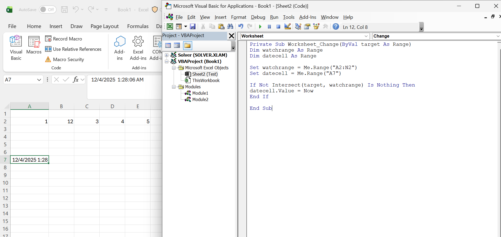Image resolution: width=501 pixels, height=237 pixels.
Task: Toggle Design Mode icon
Action: (x=287, y=26)
